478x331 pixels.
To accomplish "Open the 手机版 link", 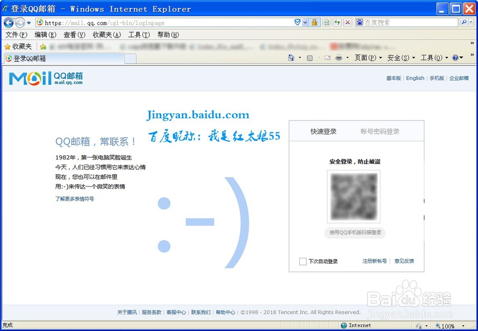I will click(x=436, y=78).
